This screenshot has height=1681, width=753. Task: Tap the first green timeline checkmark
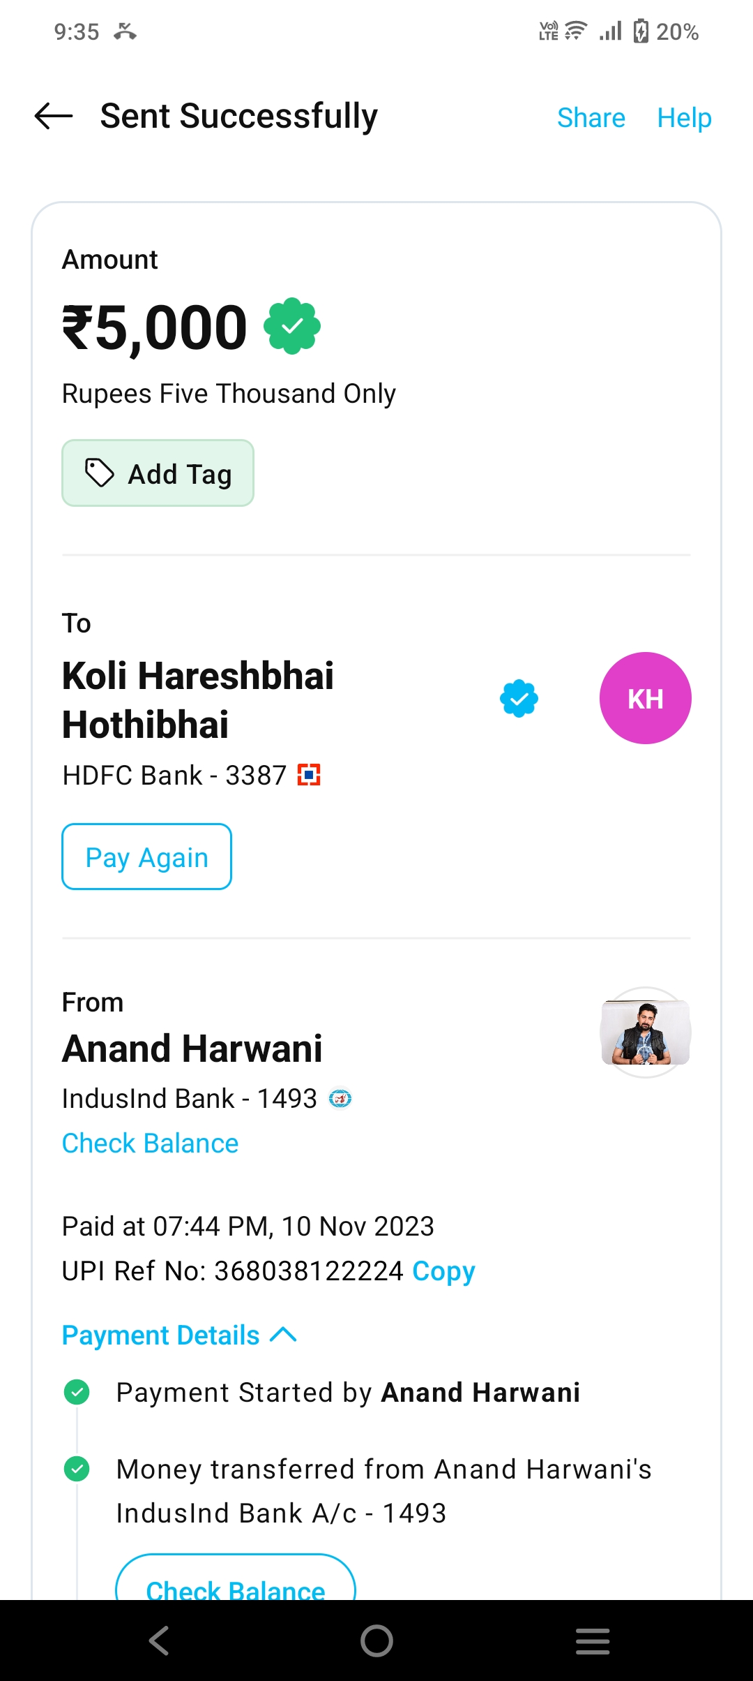tap(77, 1392)
